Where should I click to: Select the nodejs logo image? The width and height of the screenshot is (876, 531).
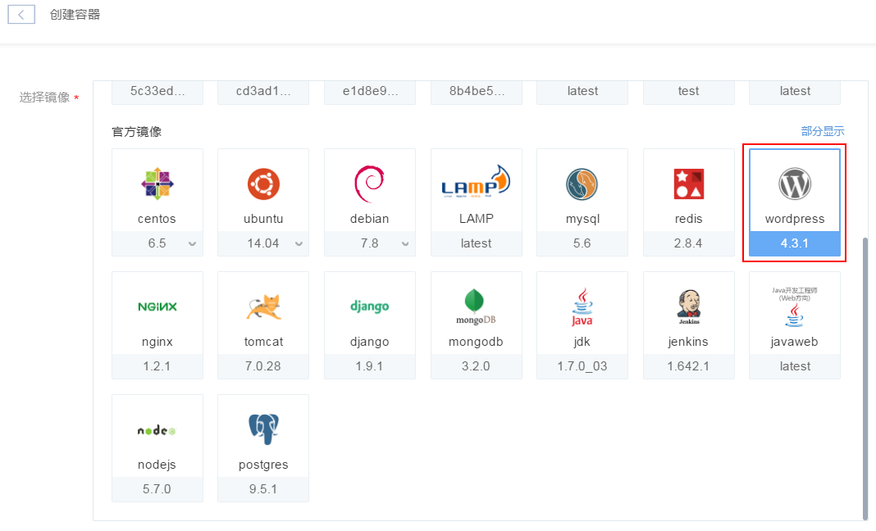(x=157, y=429)
